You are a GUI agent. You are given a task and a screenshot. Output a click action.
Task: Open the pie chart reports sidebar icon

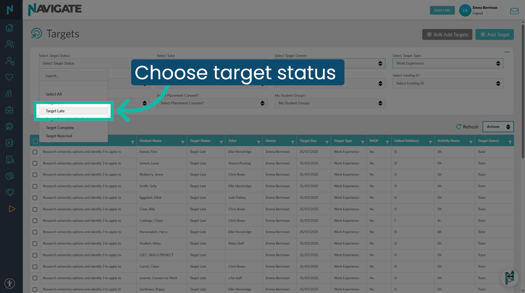[10, 176]
